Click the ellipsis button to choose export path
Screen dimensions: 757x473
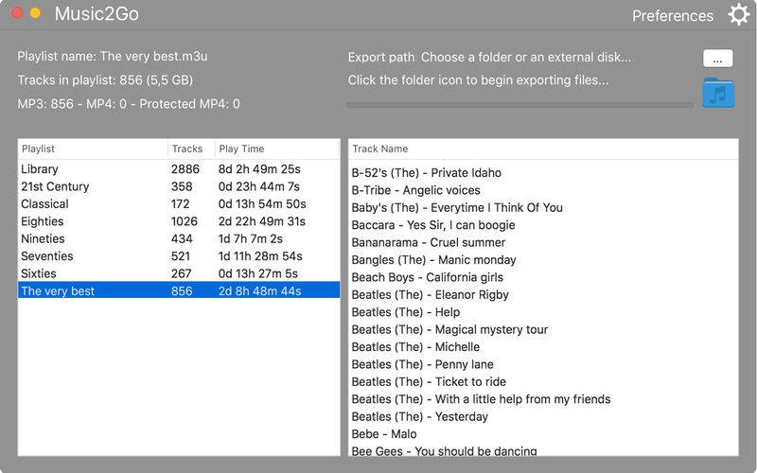(717, 59)
